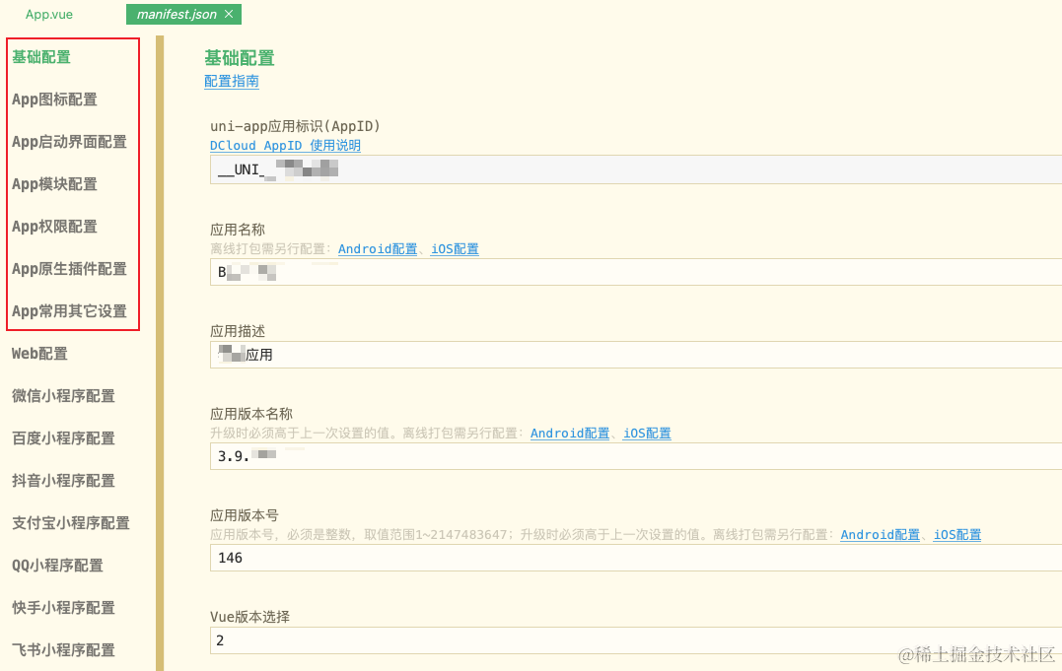Open Android配置 link under 应用版本名称
Viewport: 1062px width, 671px height.
[x=570, y=434]
